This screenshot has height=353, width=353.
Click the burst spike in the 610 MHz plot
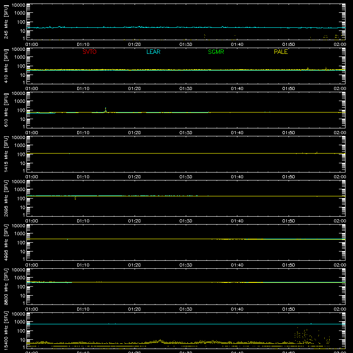[105, 109]
